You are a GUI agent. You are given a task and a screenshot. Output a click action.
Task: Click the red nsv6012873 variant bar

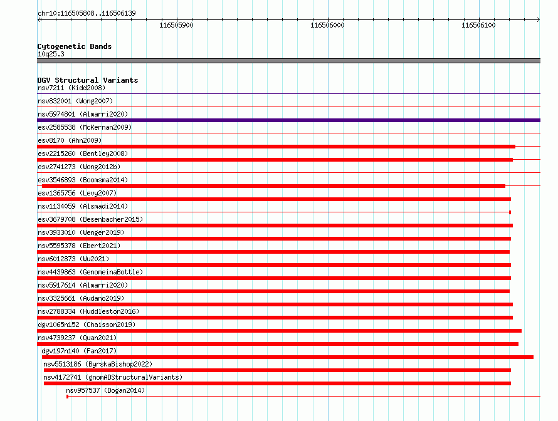tap(274, 265)
